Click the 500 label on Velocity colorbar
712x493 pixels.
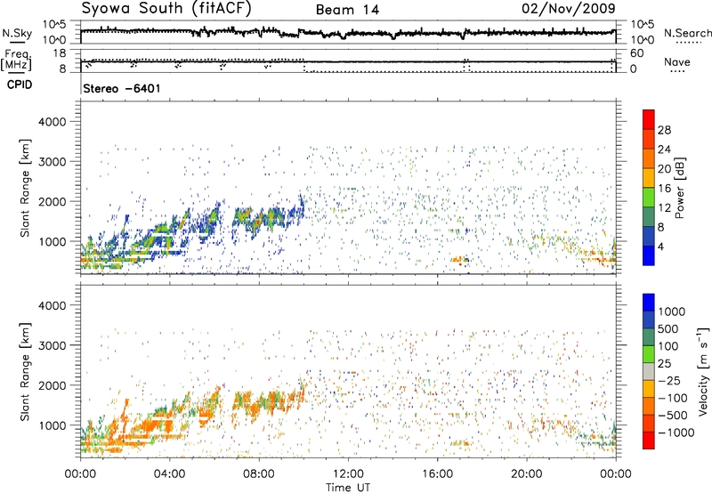tap(668, 328)
